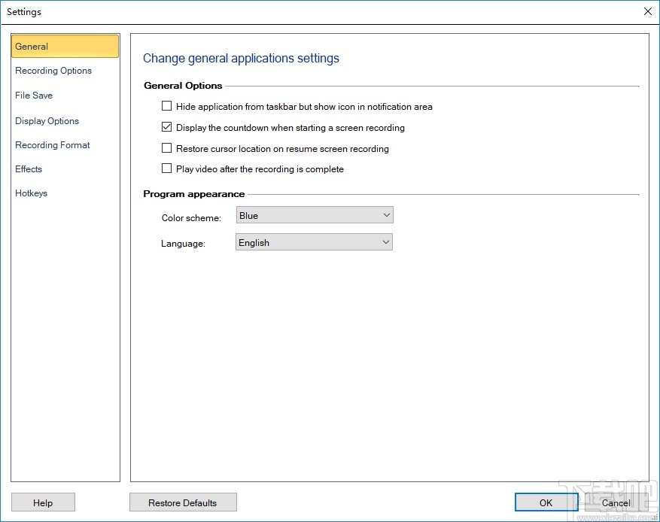Open the Display Options settings
The width and height of the screenshot is (660, 522).
tap(47, 121)
